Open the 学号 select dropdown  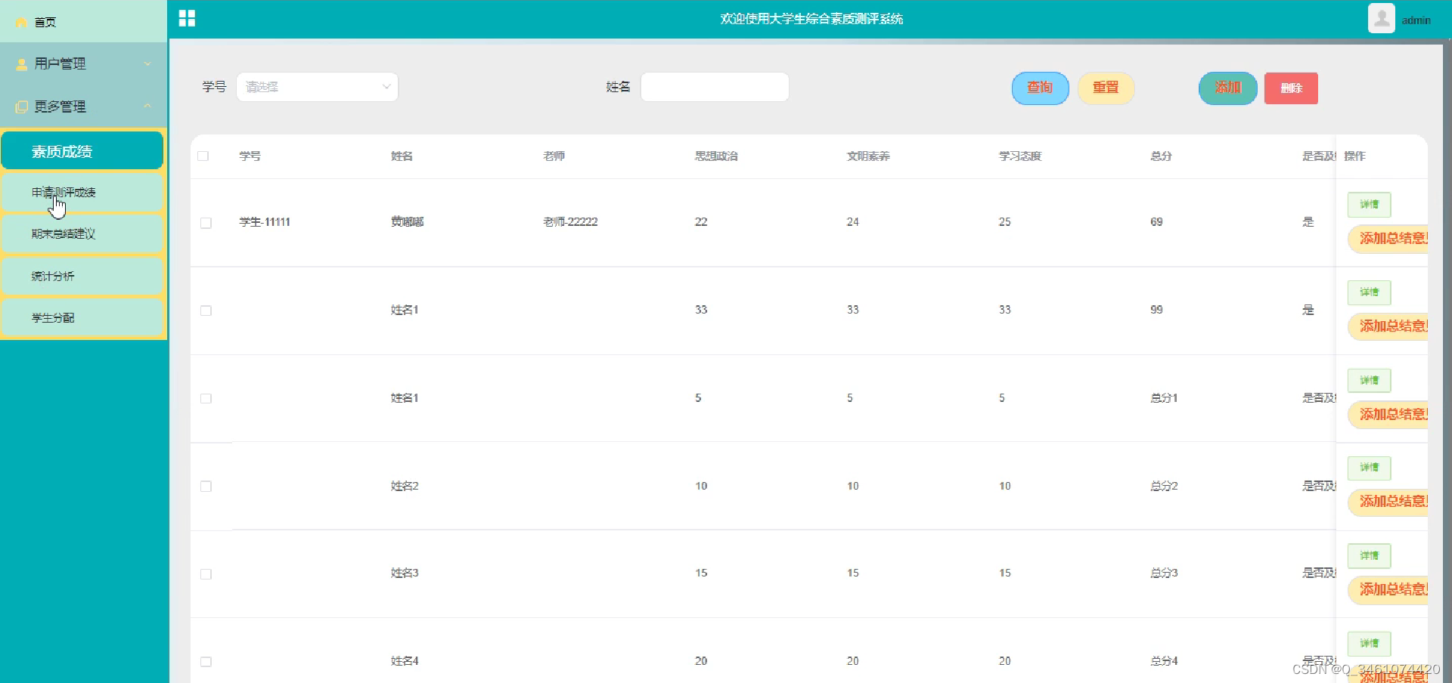pos(317,87)
